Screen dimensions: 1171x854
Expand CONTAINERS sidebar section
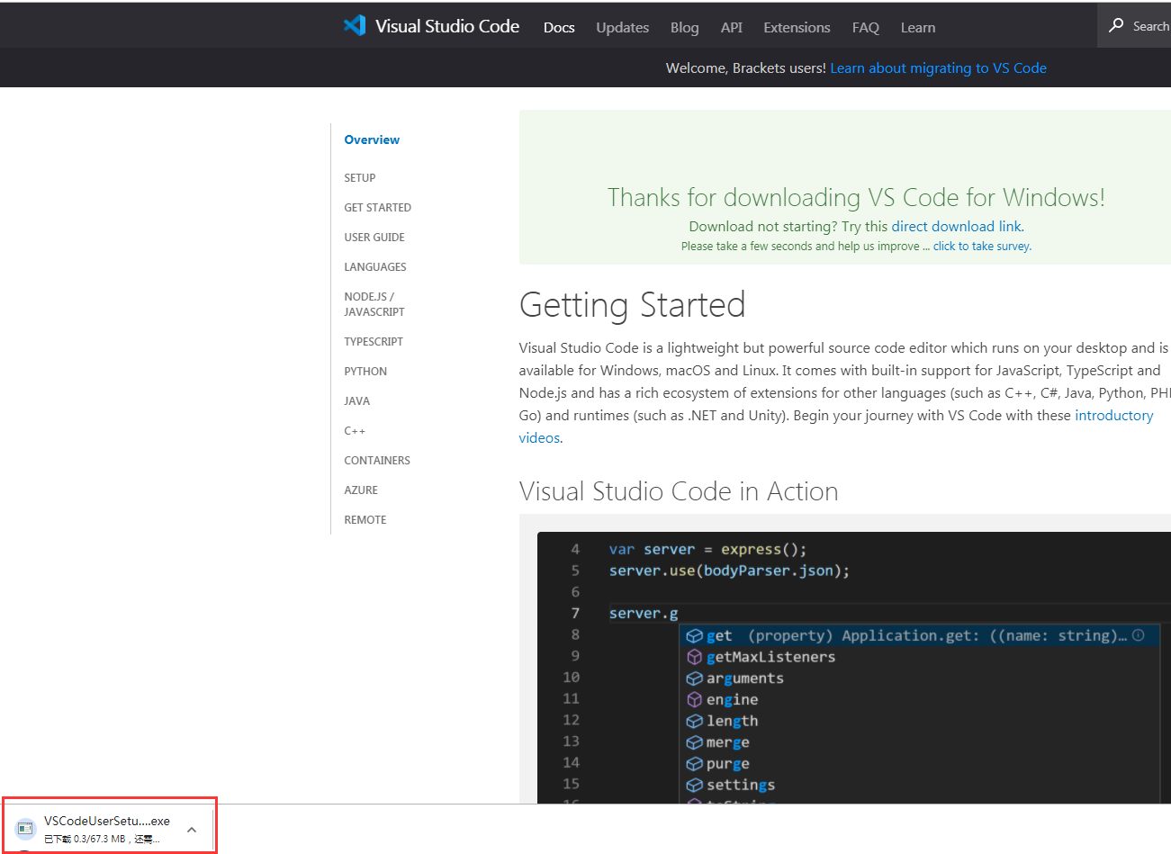377,461
